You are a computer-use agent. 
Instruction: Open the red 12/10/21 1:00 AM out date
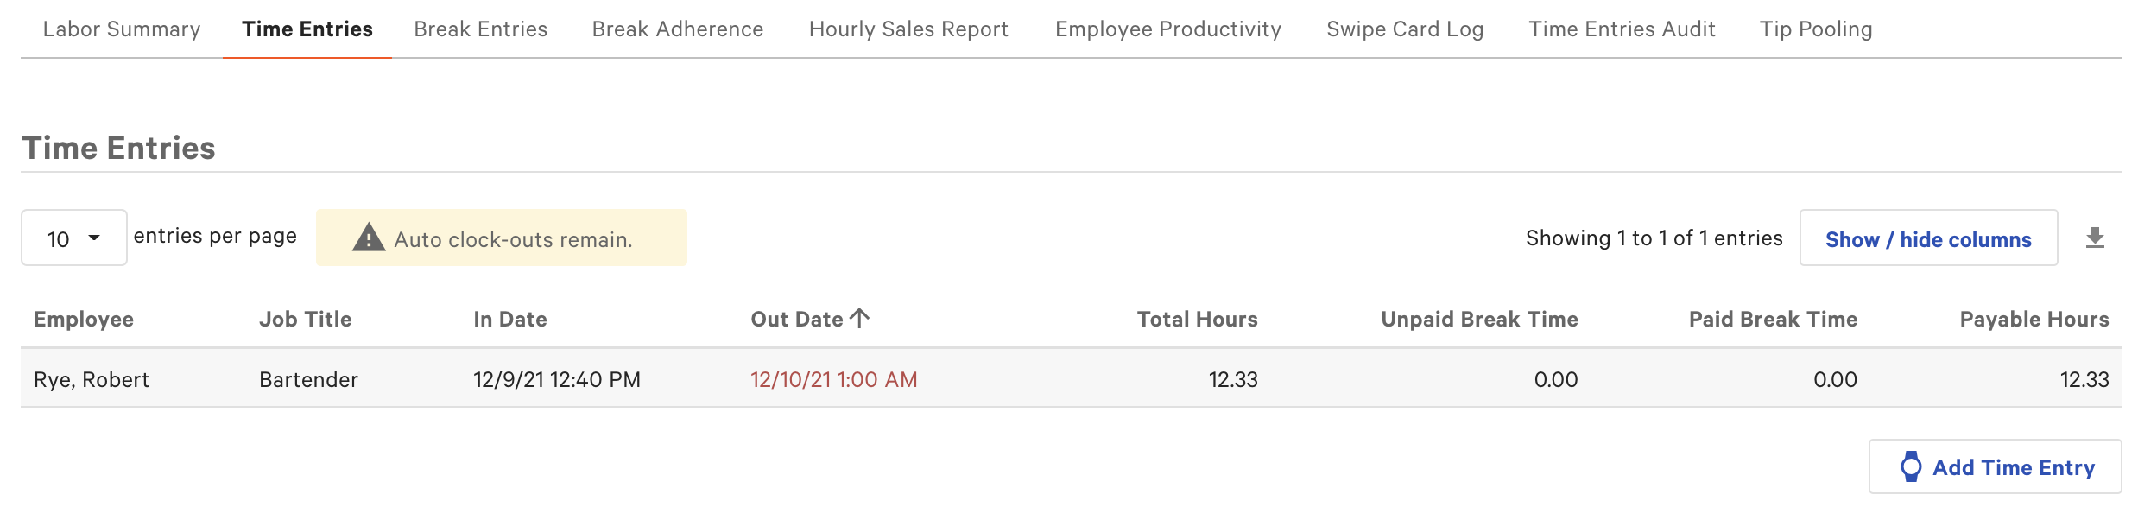click(x=832, y=378)
